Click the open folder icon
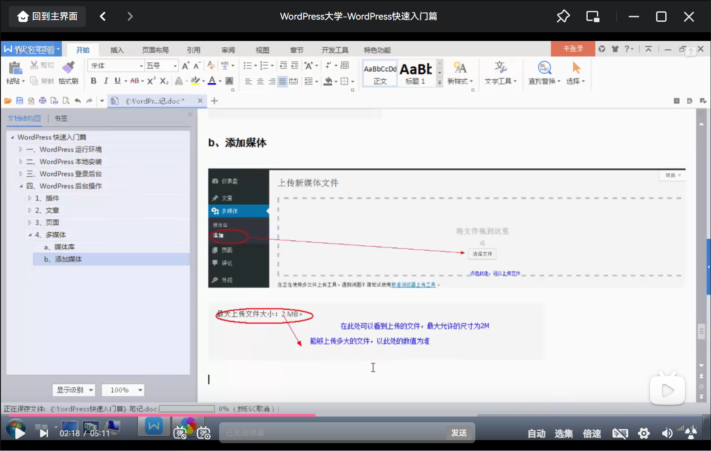 (x=8, y=101)
